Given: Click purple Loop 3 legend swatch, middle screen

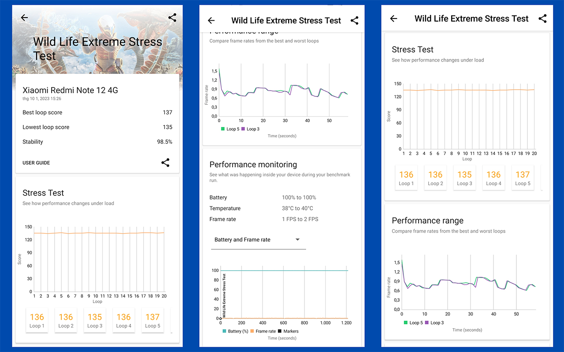Looking at the screenshot, I should pos(243,129).
